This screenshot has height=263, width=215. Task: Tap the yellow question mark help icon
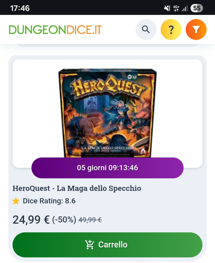(171, 30)
